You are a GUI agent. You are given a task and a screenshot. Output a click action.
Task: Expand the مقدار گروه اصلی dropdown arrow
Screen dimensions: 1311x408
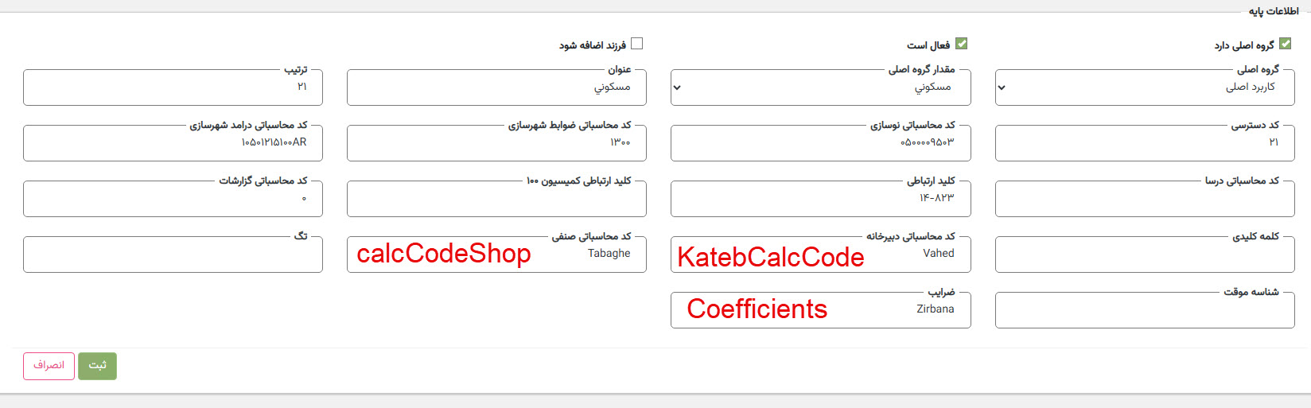pos(677,87)
